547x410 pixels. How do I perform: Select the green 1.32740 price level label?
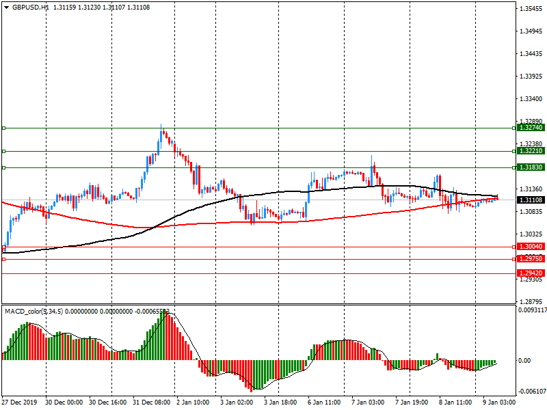coord(531,128)
